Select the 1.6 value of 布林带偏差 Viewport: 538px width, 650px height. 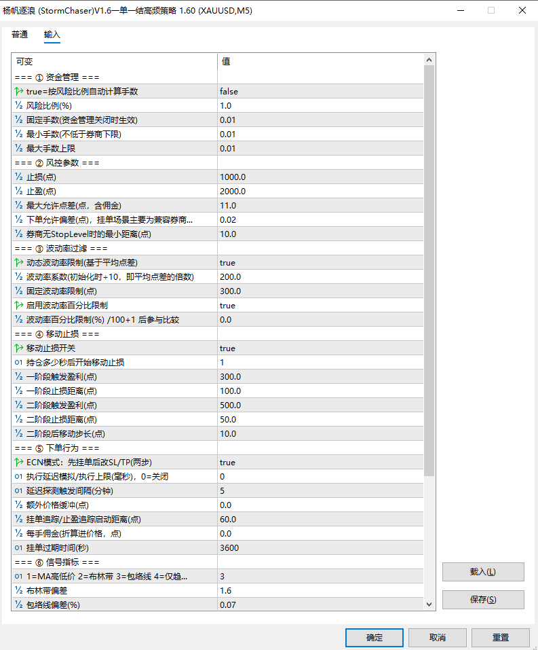tap(226, 590)
